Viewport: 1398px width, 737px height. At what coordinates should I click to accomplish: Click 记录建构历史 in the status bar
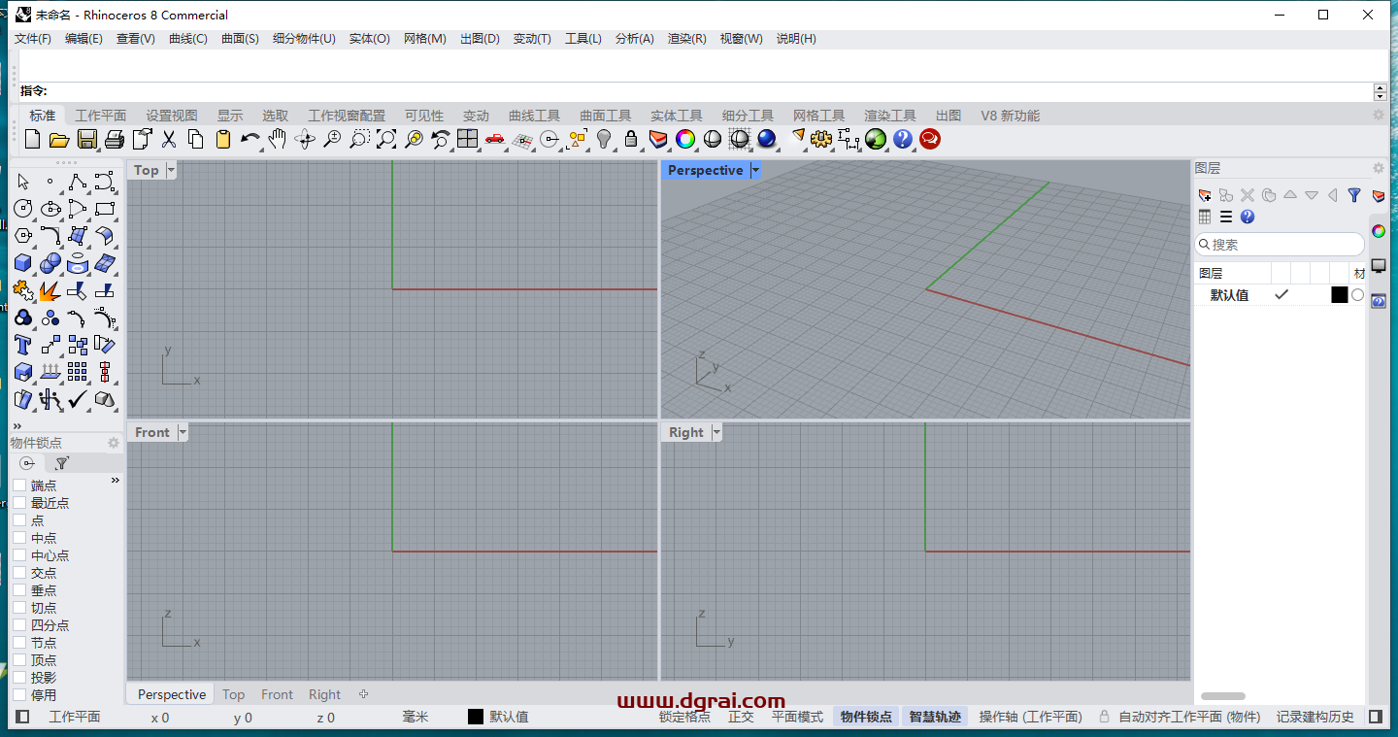click(x=1315, y=717)
